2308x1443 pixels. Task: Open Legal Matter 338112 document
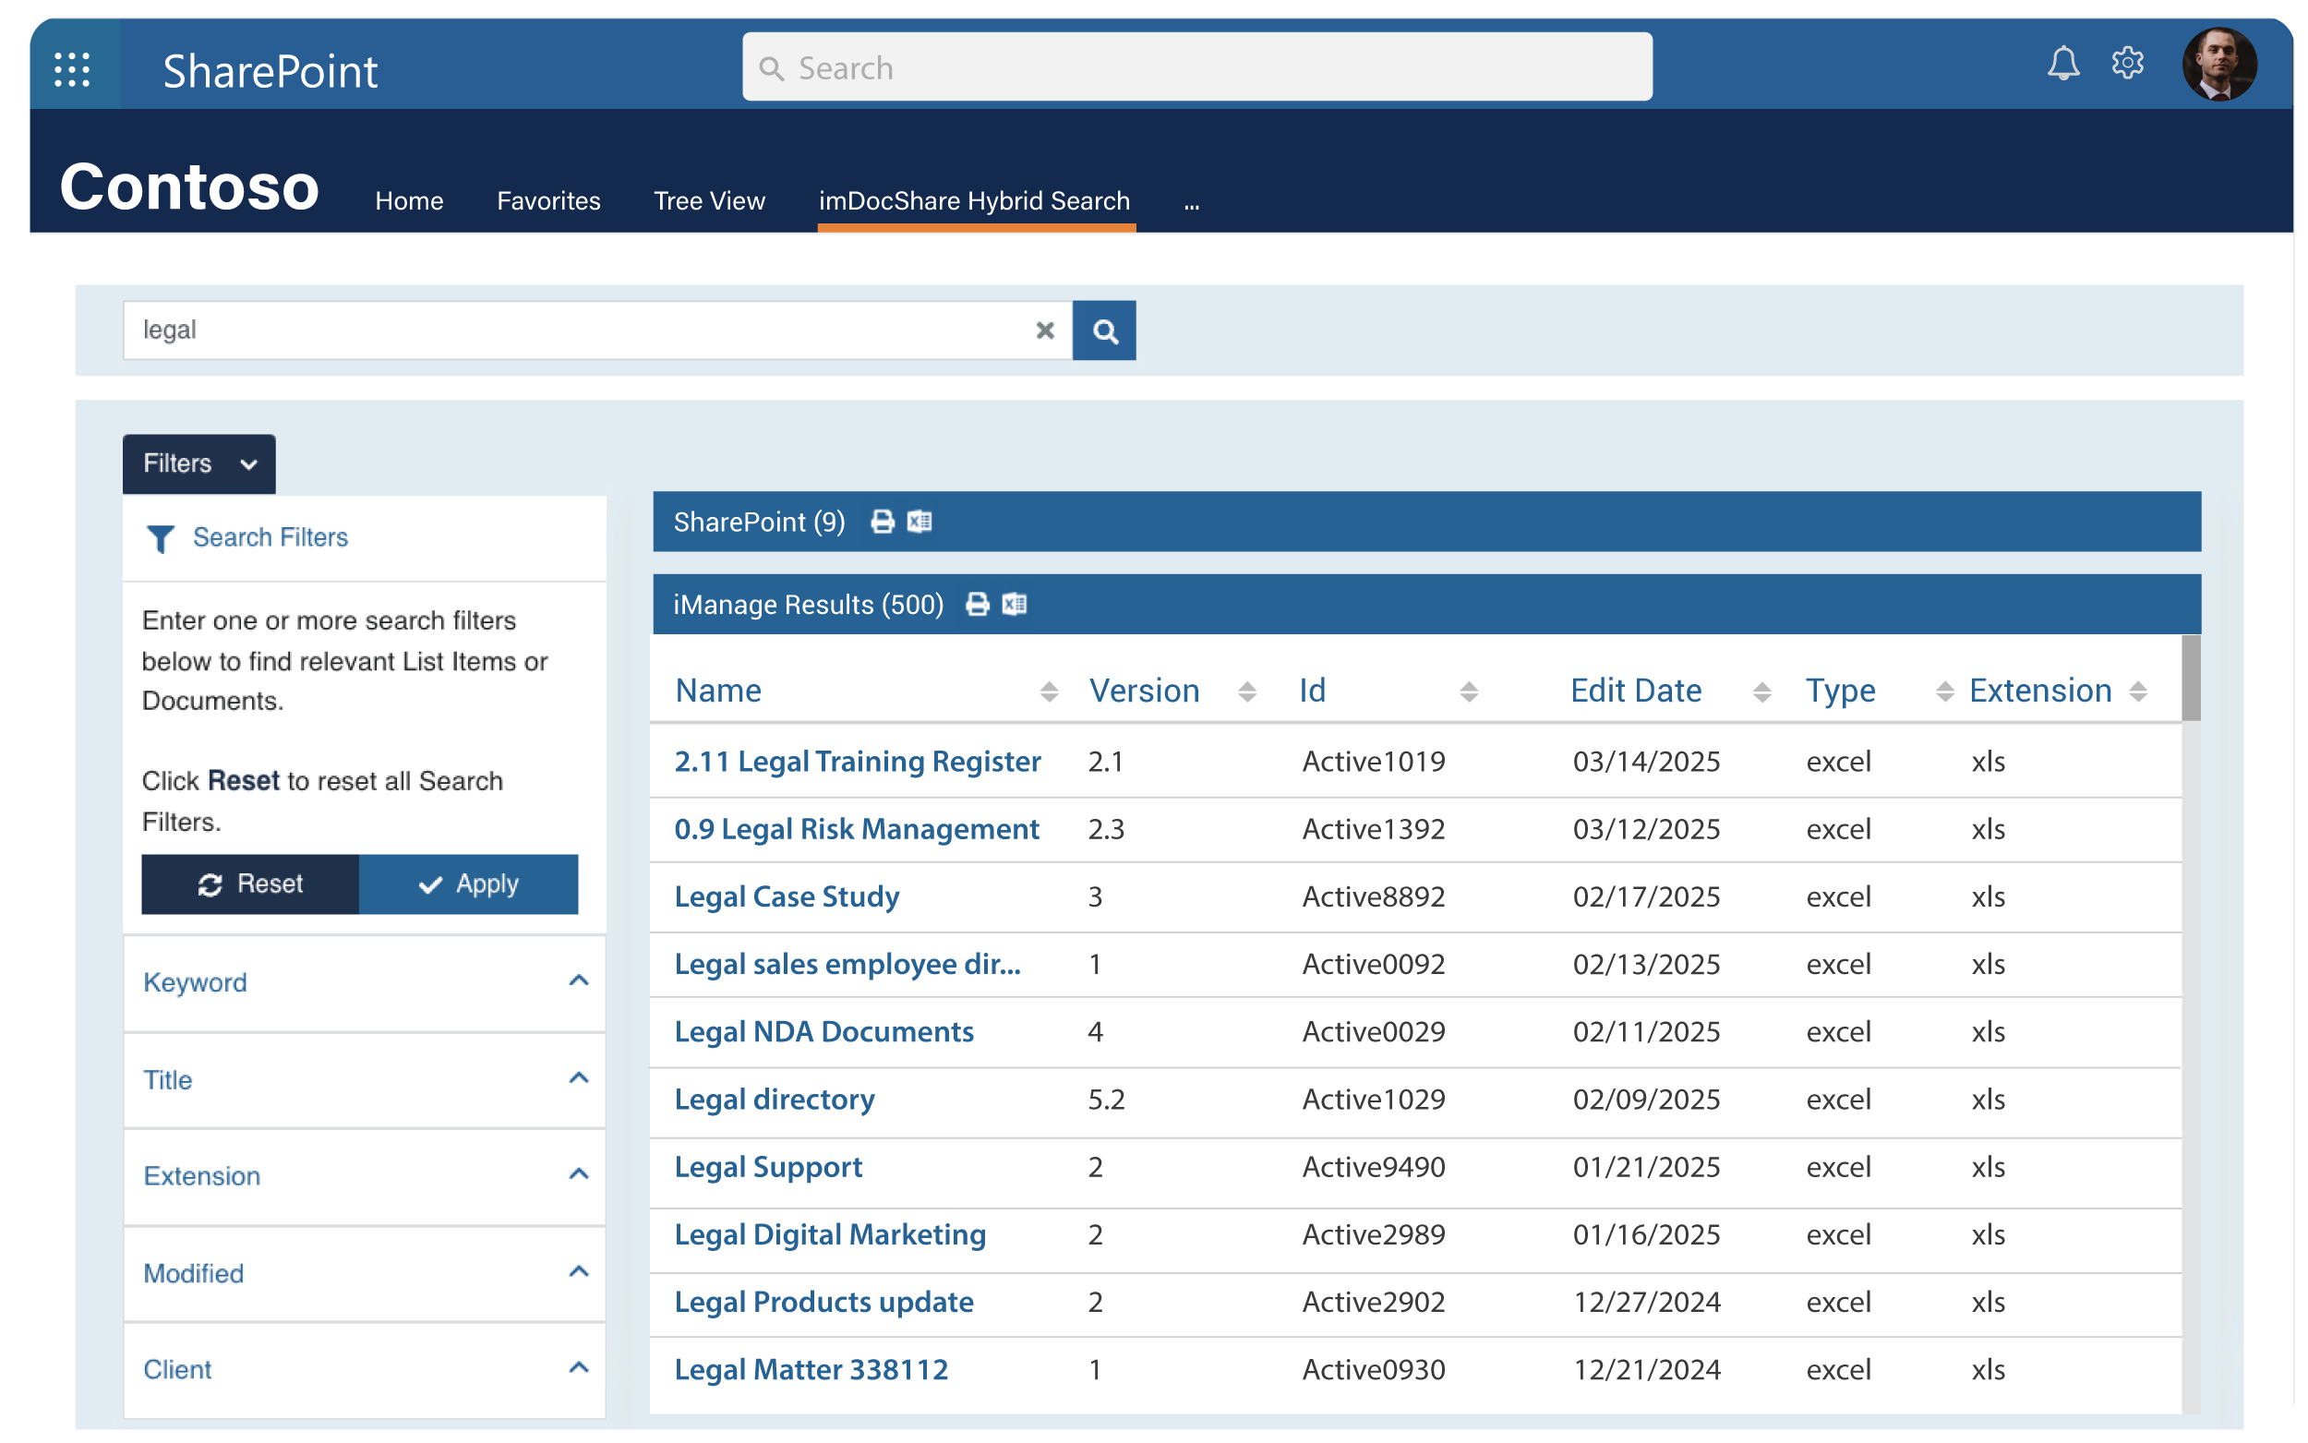click(x=811, y=1369)
